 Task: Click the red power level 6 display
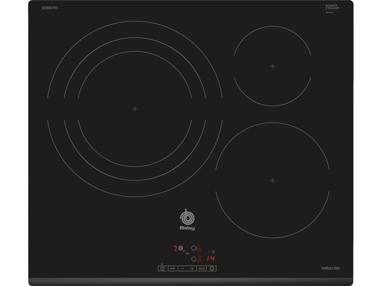[199, 248]
